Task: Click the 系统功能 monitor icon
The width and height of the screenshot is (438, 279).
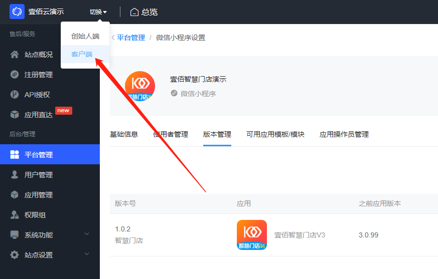Action: [15, 234]
